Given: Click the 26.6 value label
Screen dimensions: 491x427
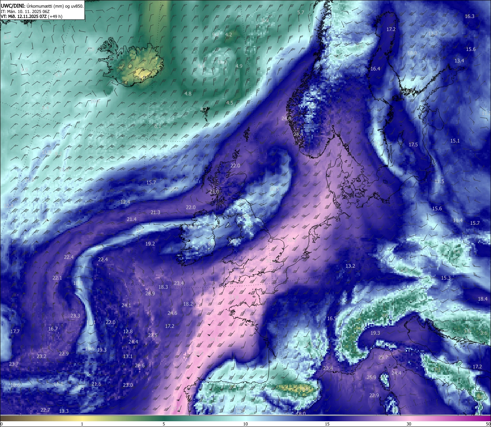Looking at the screenshot, I should 140,365.
